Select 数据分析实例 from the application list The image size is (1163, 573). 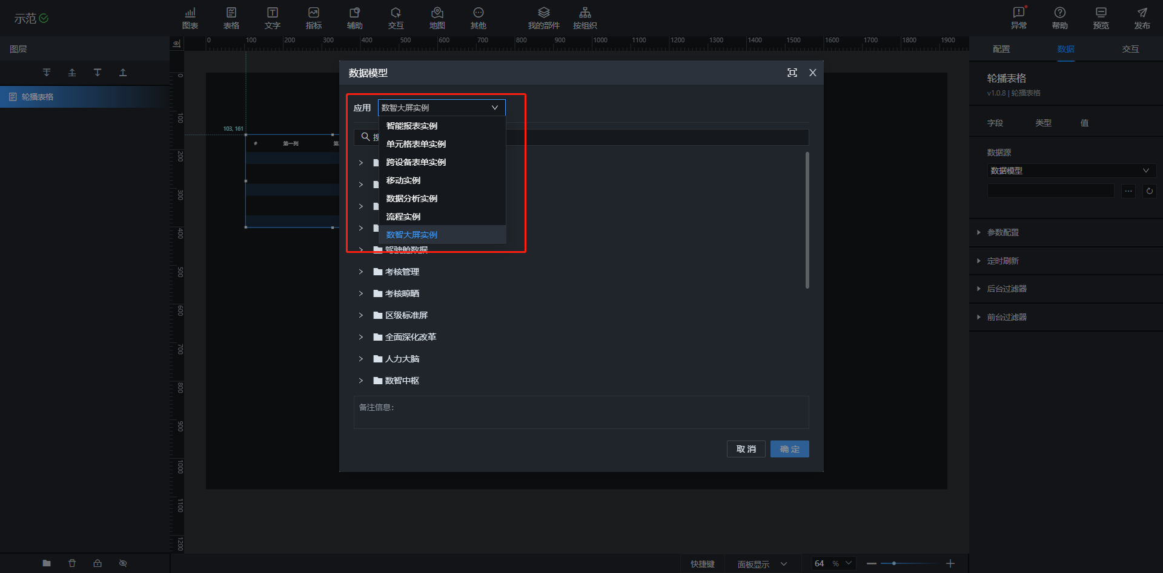pos(412,198)
